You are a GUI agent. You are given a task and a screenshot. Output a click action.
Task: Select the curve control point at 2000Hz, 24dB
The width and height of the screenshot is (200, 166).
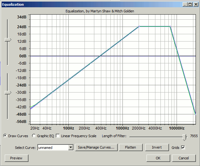point(139,27)
